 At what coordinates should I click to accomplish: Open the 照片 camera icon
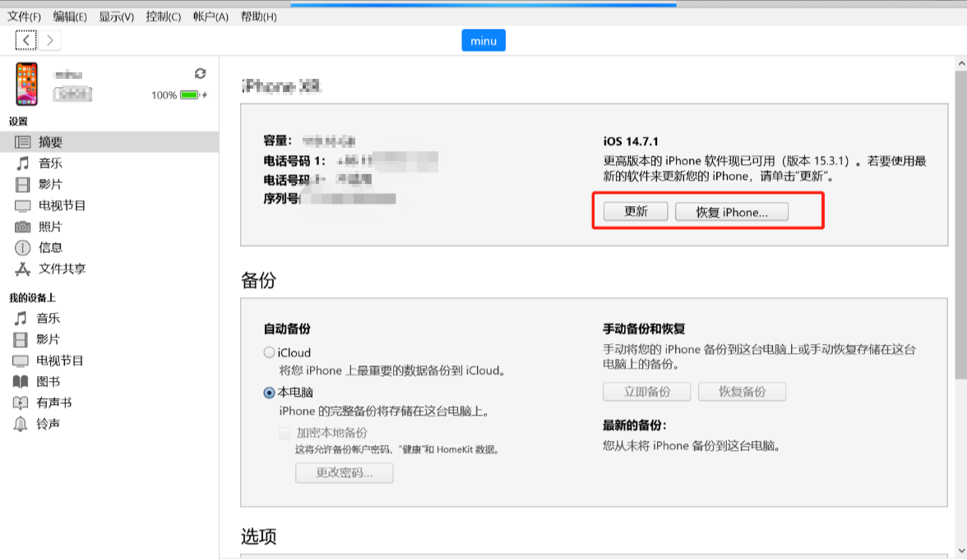[22, 227]
